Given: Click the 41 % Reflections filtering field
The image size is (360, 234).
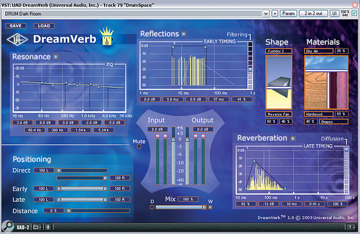Looking at the screenshot, I should [242, 100].
